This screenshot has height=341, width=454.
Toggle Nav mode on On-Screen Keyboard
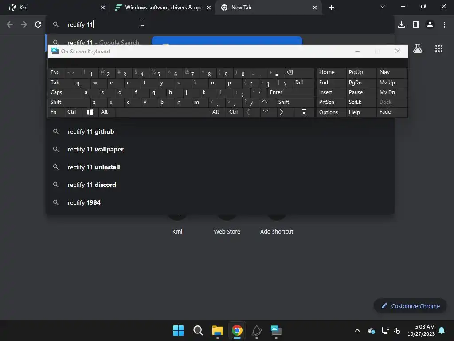[392, 73]
